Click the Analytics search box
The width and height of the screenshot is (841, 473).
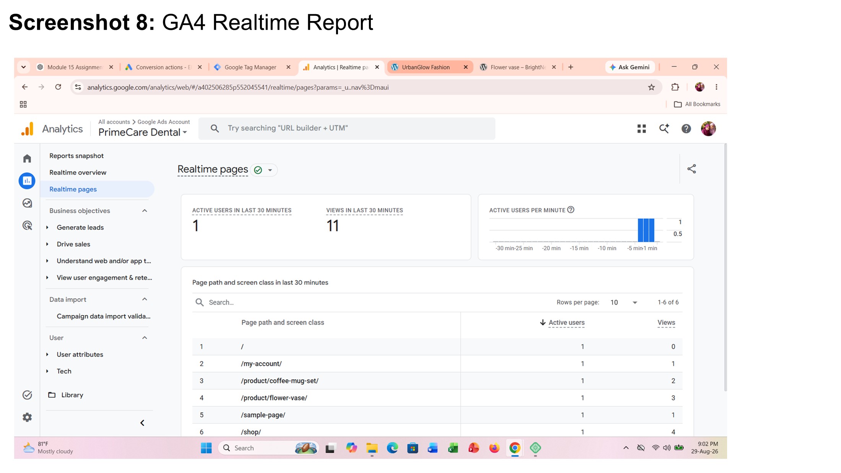[x=347, y=128]
